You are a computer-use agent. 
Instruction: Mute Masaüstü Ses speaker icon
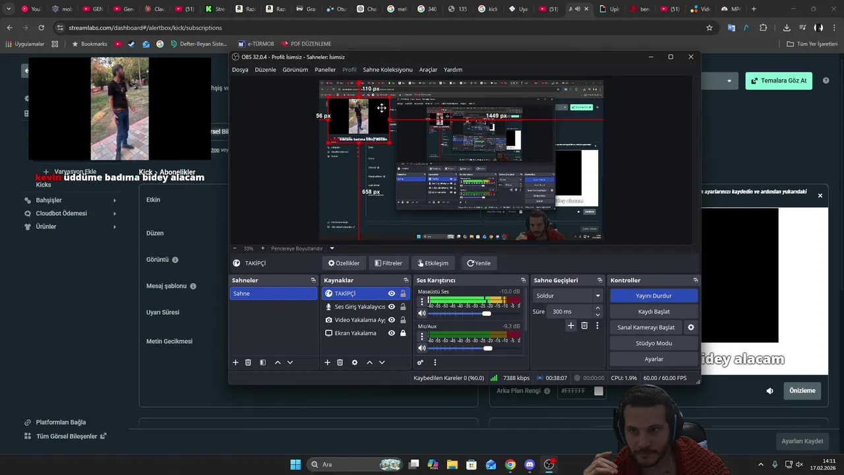click(x=422, y=313)
